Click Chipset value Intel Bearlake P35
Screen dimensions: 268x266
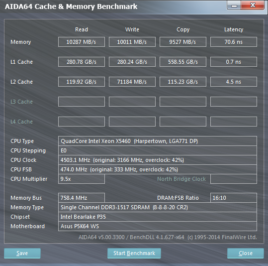(x=158, y=217)
